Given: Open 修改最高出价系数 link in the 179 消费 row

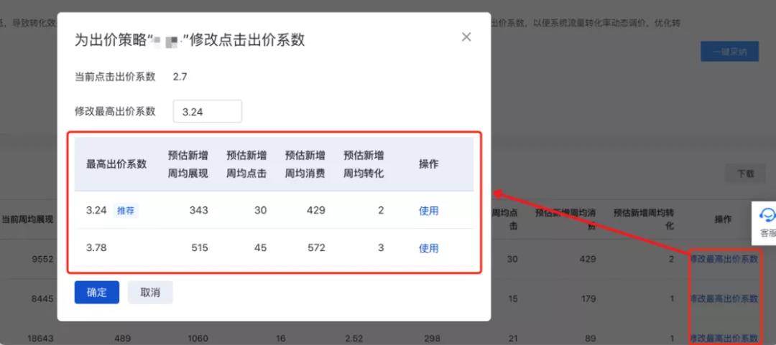Looking at the screenshot, I should pos(724,298).
